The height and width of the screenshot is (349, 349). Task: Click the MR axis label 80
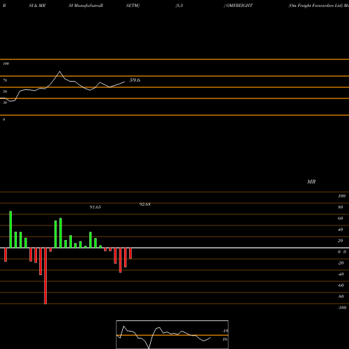341,207
